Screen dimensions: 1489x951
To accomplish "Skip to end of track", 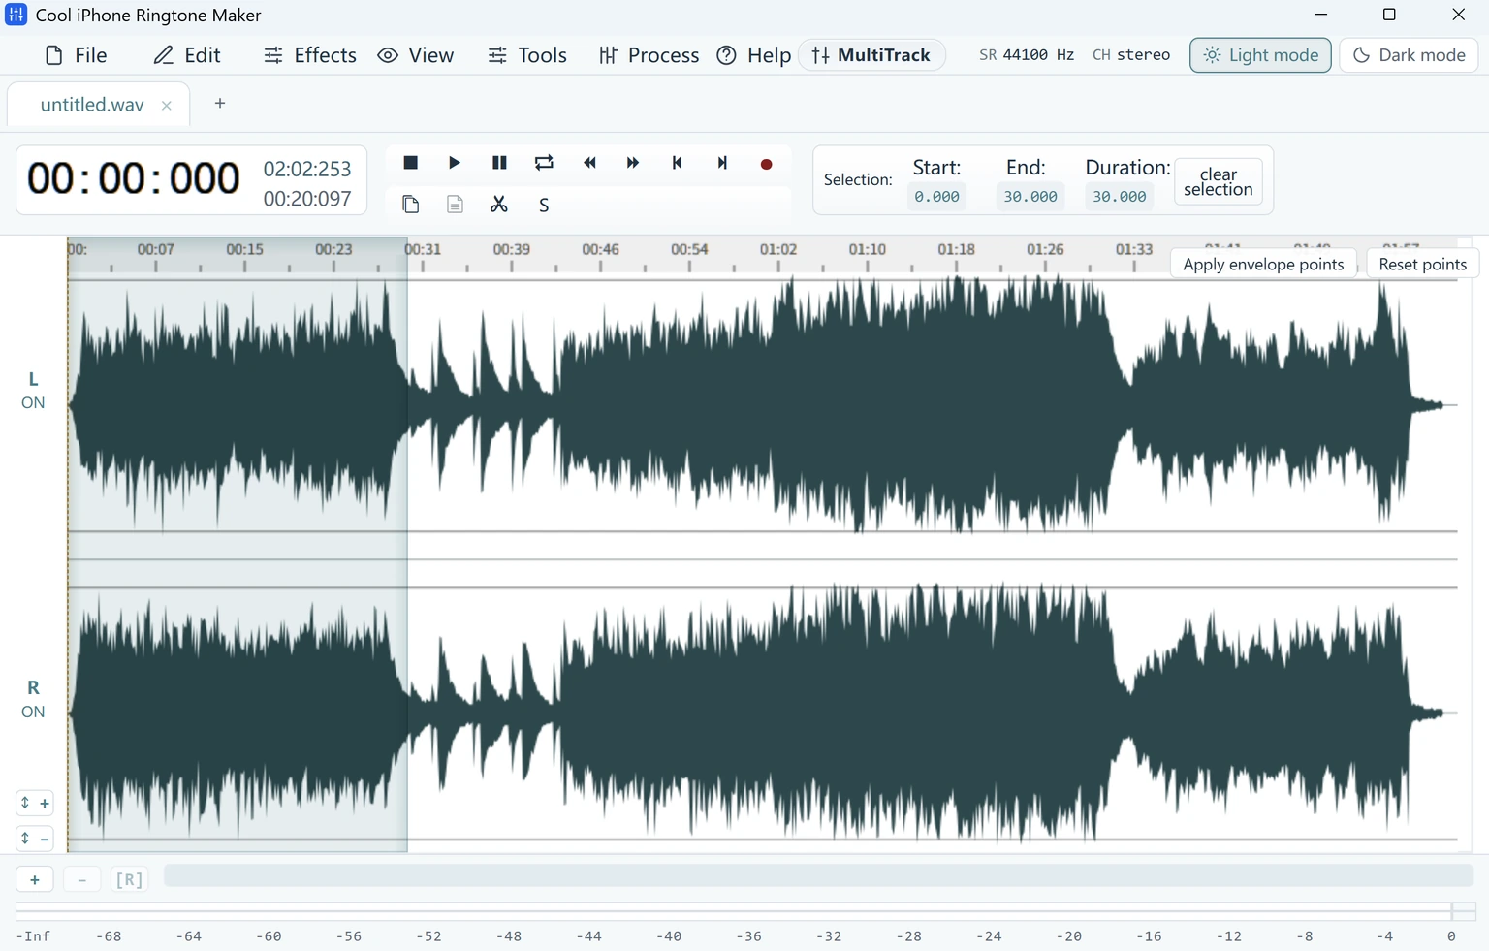I will click(x=722, y=163).
